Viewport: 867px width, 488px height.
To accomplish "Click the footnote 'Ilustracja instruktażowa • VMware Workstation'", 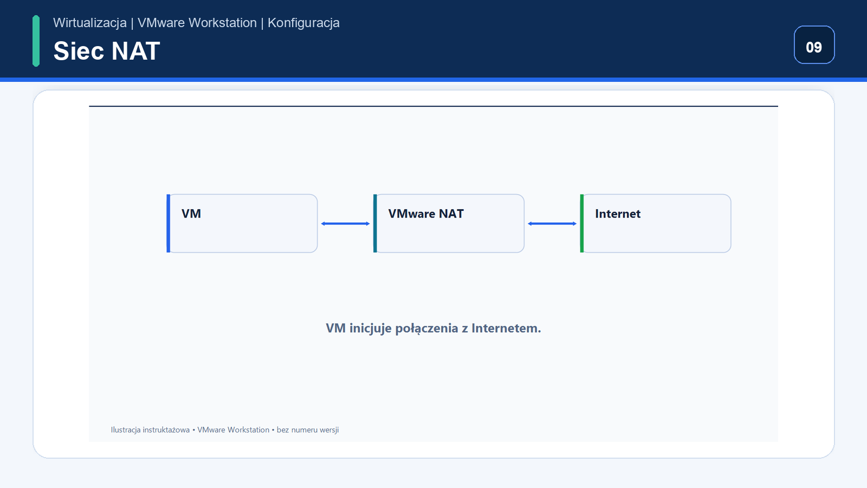I will (x=190, y=430).
